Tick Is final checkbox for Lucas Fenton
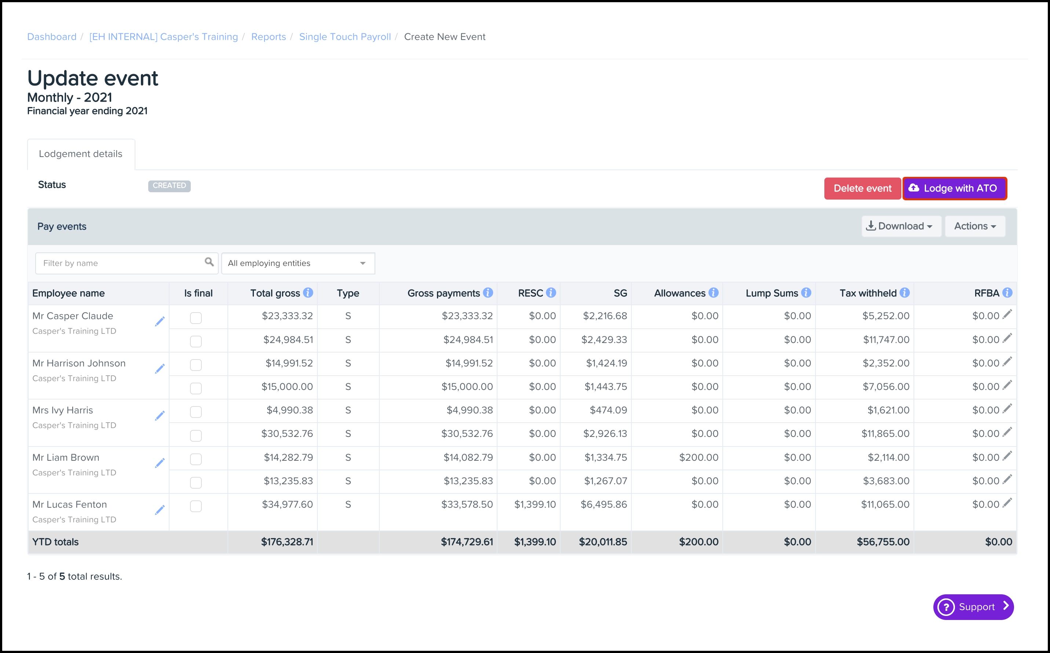Image resolution: width=1050 pixels, height=653 pixels. click(196, 506)
